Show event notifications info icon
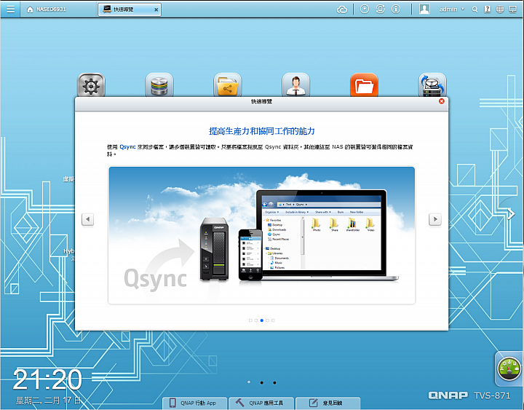Screen dimensions: 524x410 click(x=396, y=9)
